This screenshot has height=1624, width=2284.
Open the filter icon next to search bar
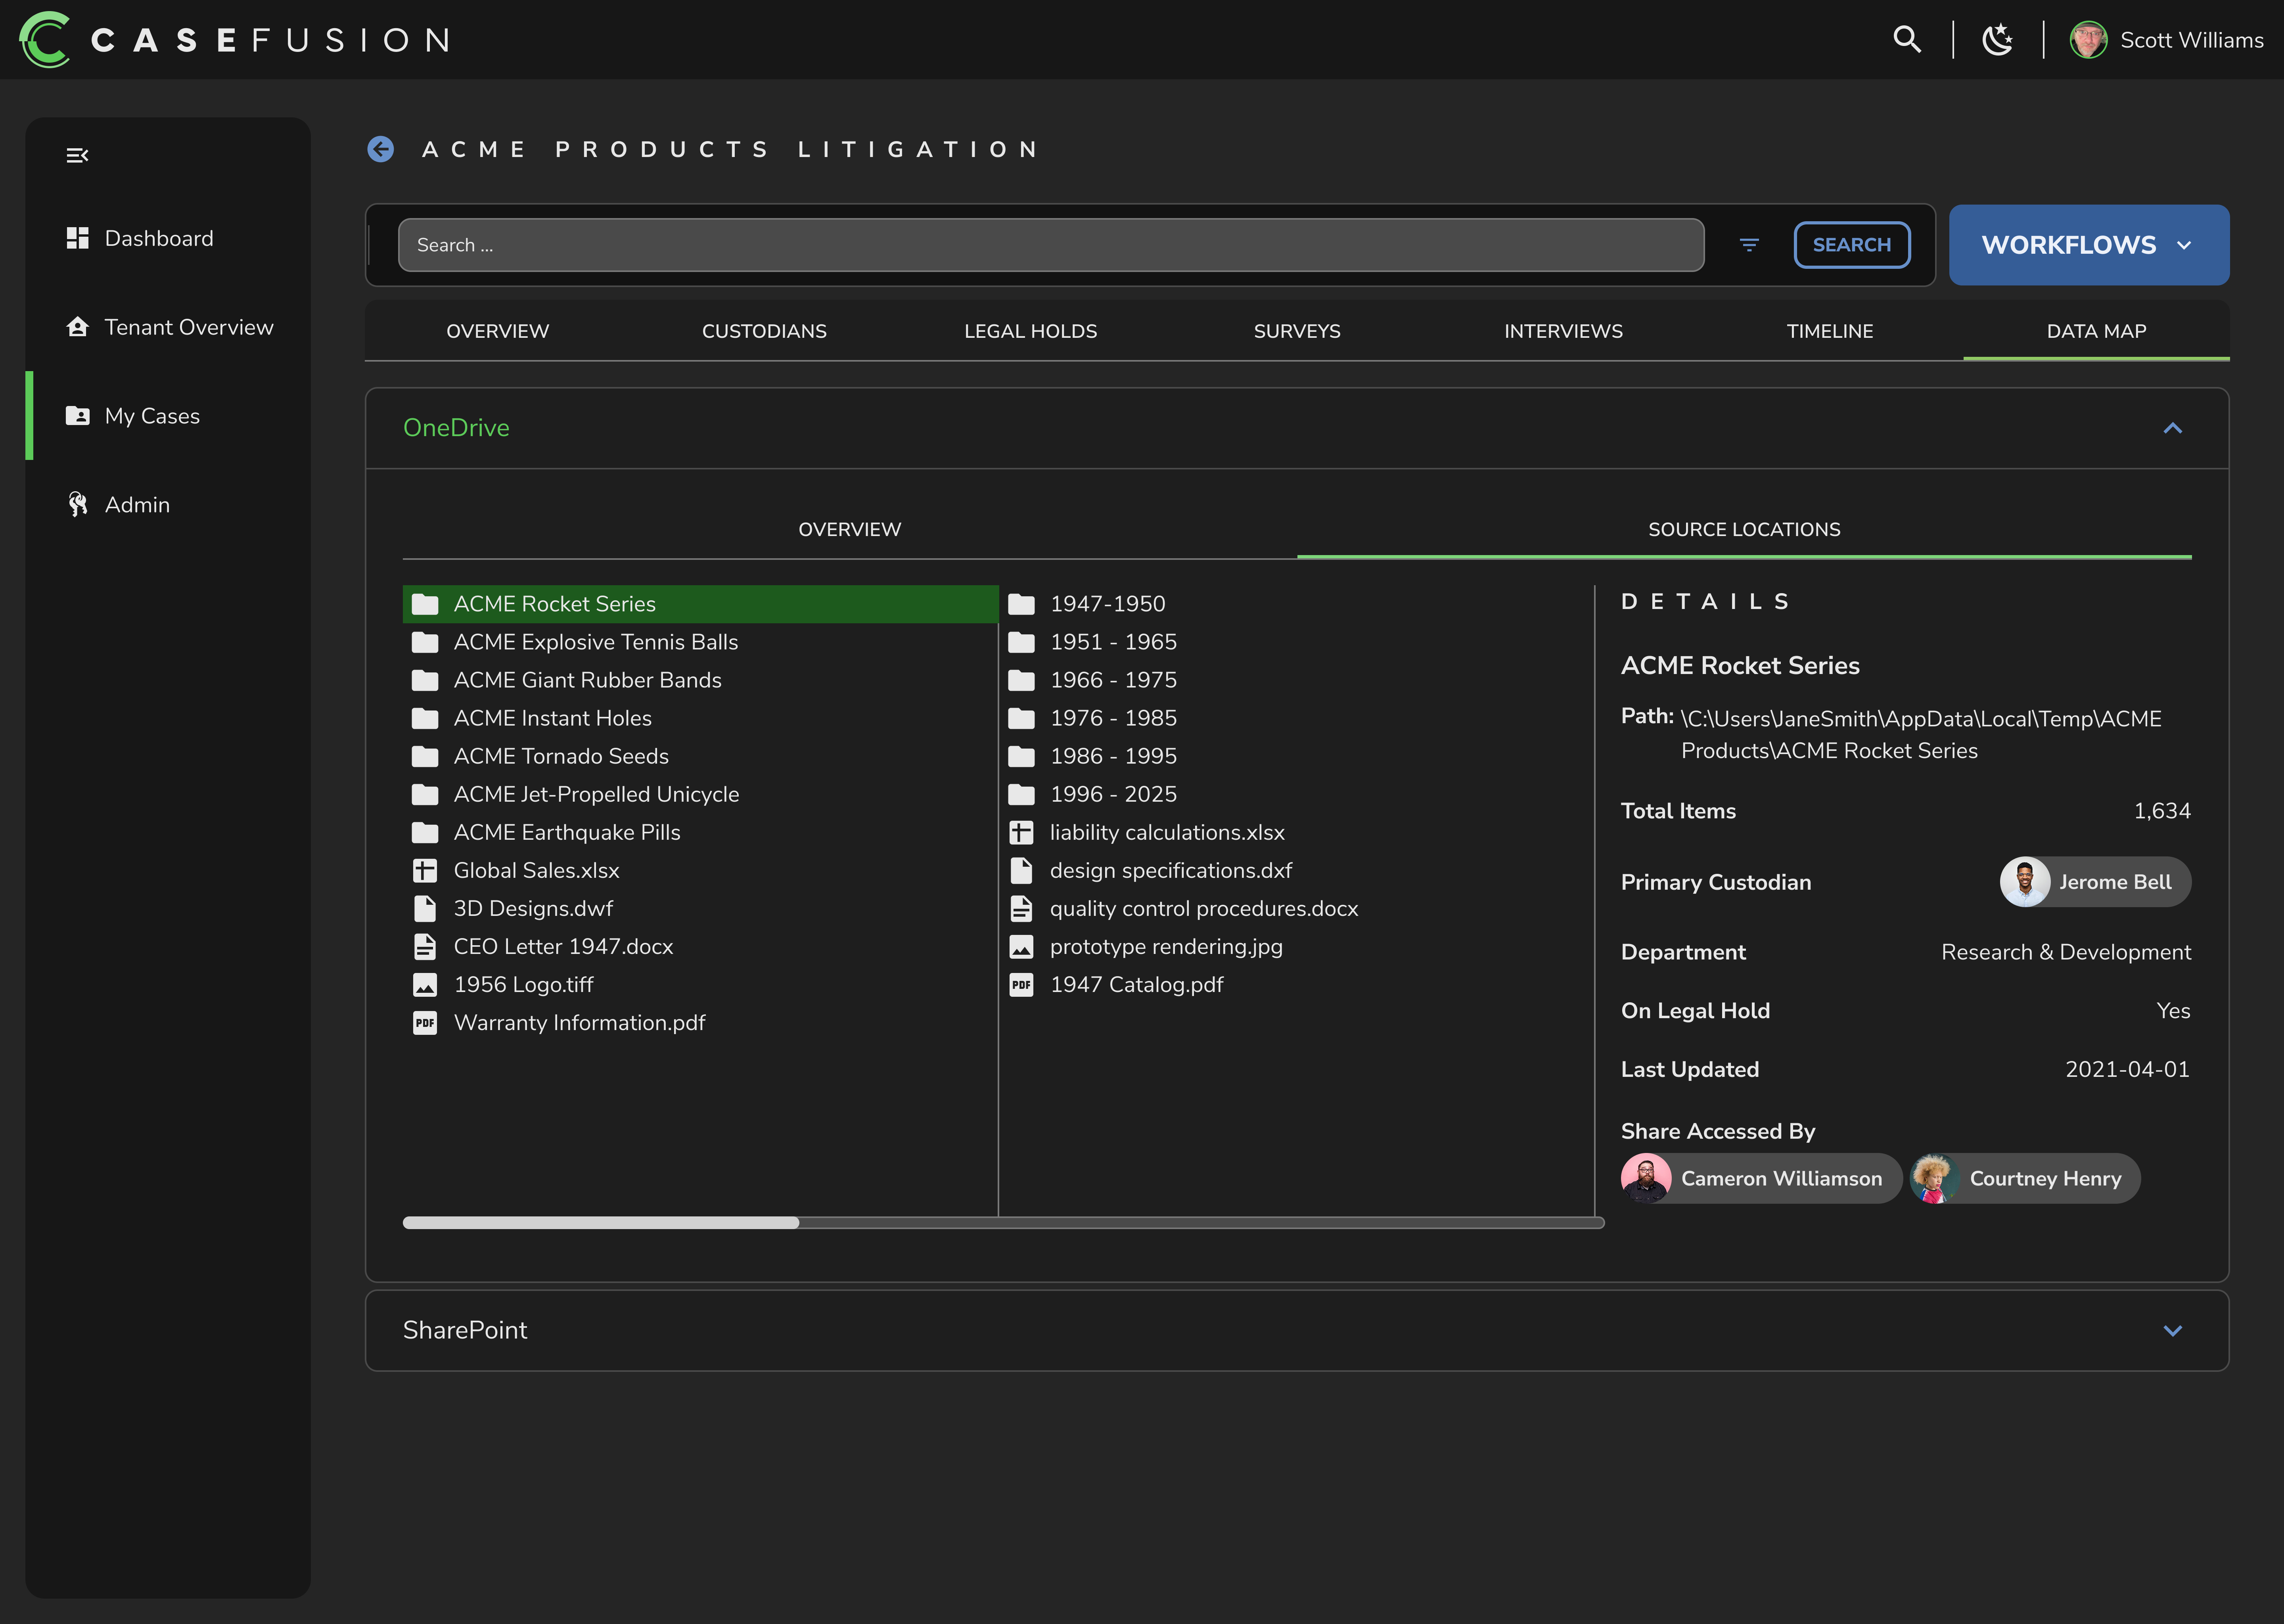point(1749,245)
